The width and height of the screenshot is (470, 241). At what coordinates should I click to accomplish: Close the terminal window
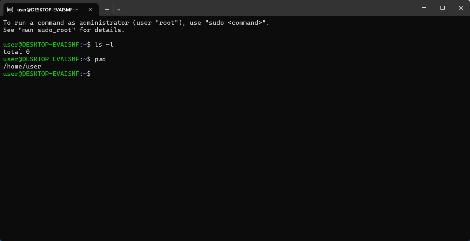point(461,8)
